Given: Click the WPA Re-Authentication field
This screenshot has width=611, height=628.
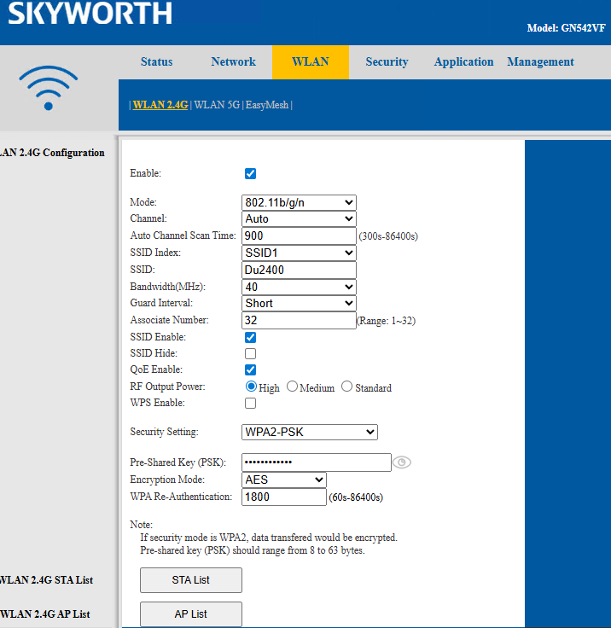Looking at the screenshot, I should (284, 497).
